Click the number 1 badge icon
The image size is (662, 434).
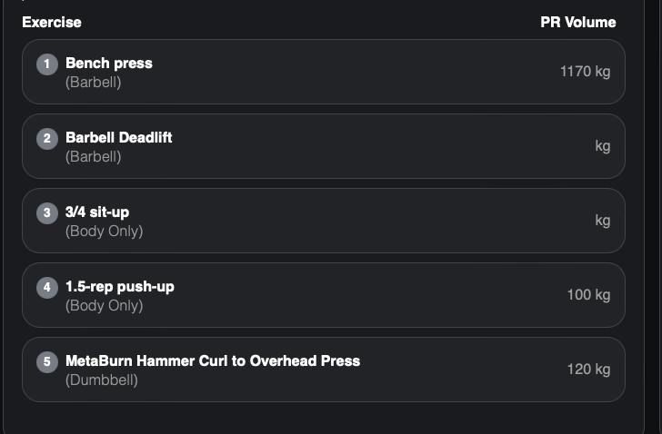(x=47, y=64)
